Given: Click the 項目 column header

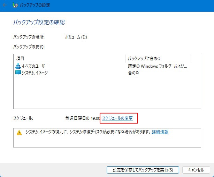Looking at the screenshot, I should tap(70, 58).
